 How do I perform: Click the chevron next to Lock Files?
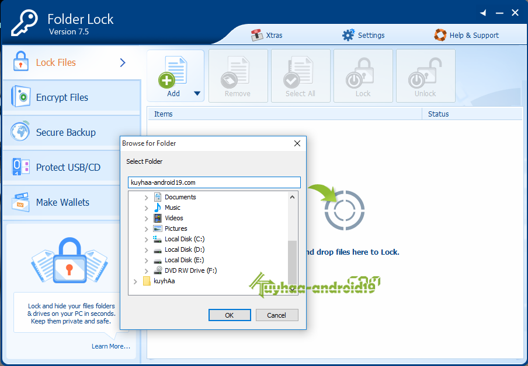click(123, 62)
